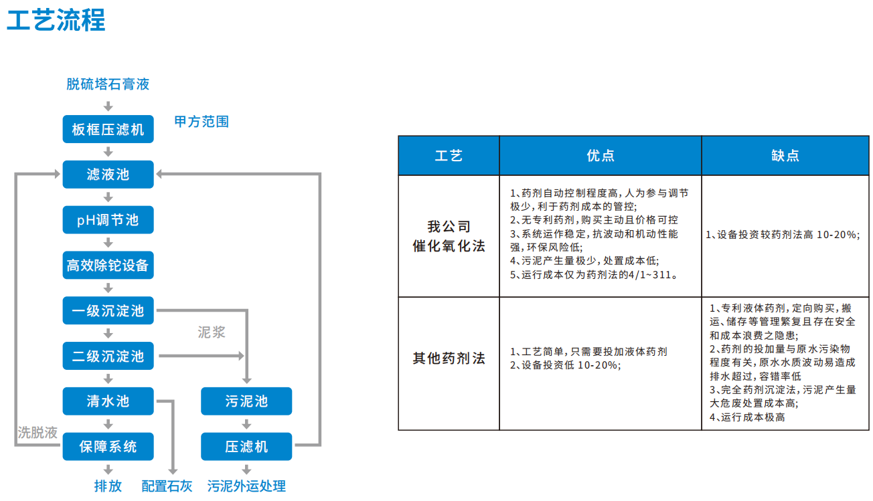Select the 滤液池 process box
This screenshot has height=501, width=873.
[108, 175]
